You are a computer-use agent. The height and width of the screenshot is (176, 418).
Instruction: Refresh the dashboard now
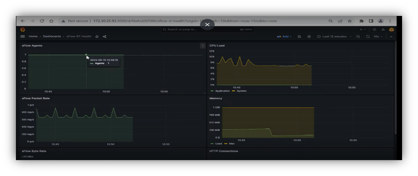click(368, 36)
